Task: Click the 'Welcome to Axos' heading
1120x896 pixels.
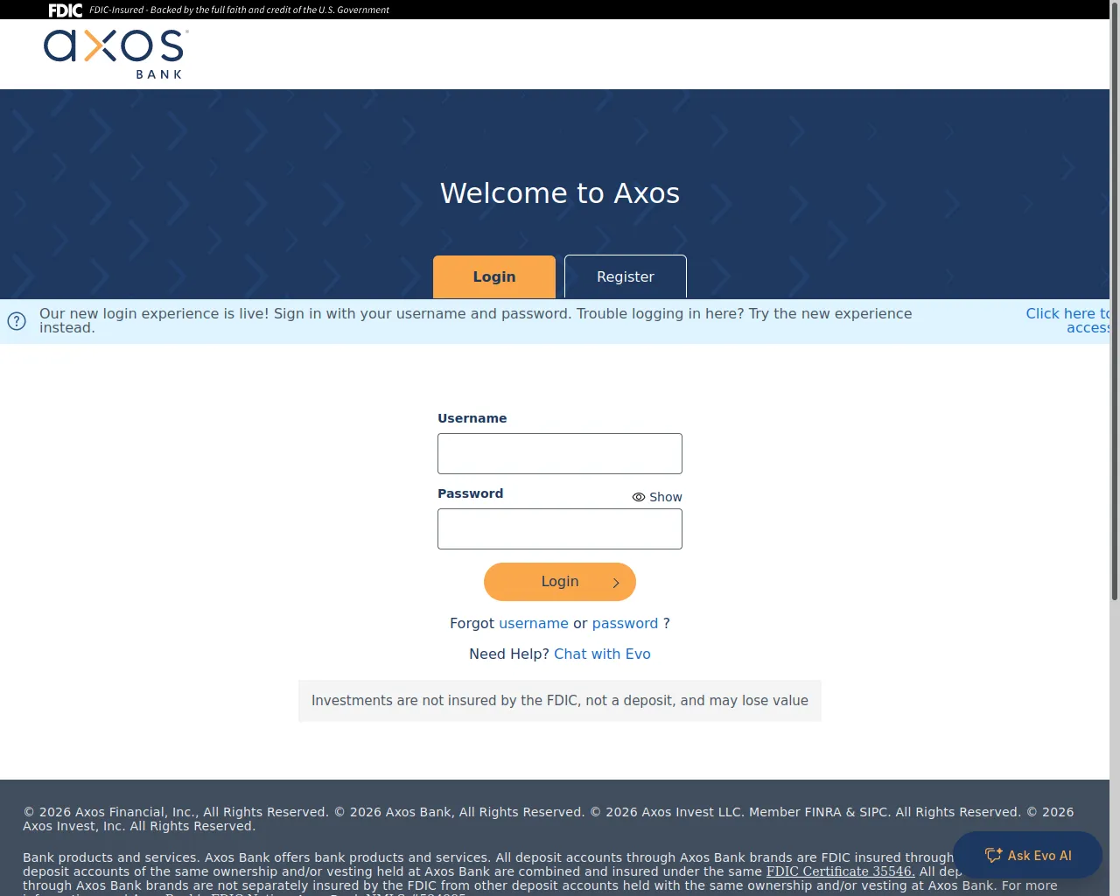Action: point(560,193)
